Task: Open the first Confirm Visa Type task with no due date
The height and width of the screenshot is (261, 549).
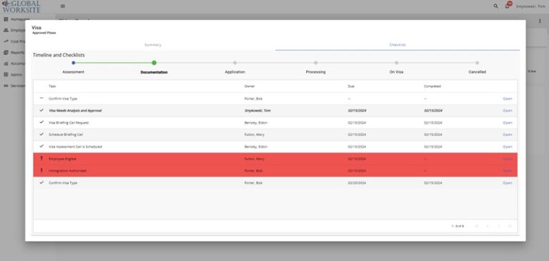Action: point(508,99)
